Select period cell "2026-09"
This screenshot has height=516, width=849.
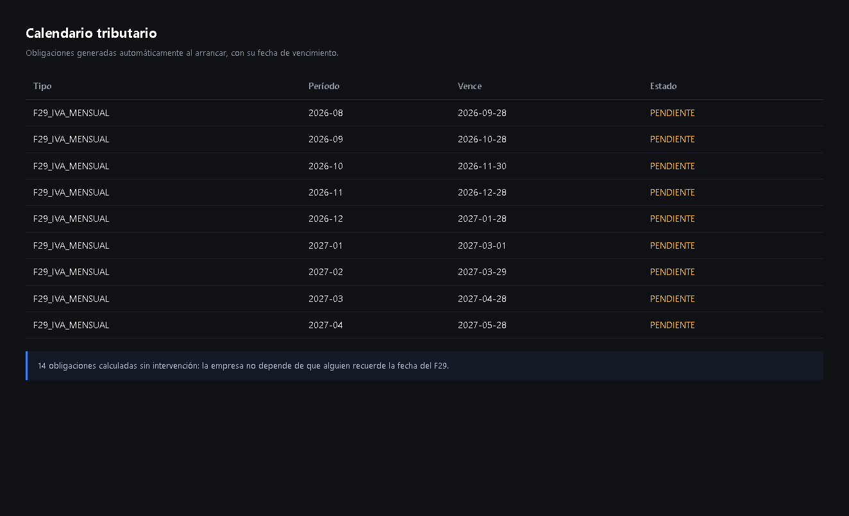pyautogui.click(x=326, y=139)
